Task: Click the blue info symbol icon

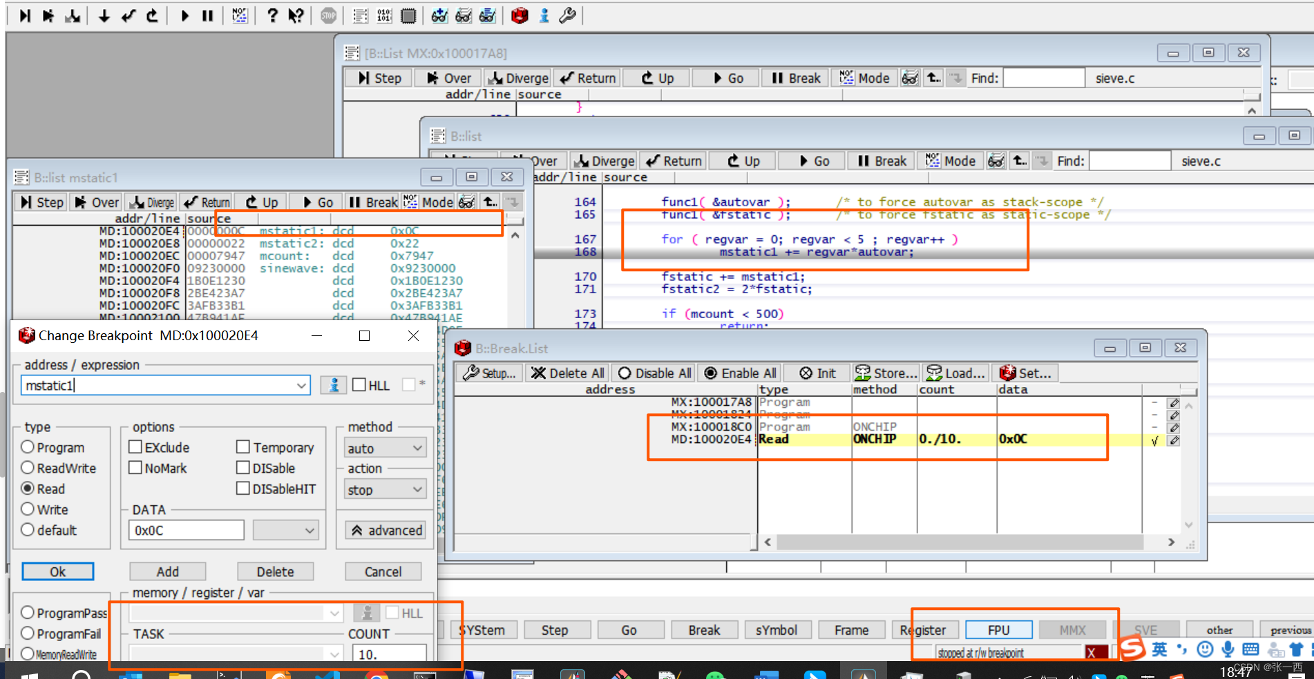Action: pos(544,15)
